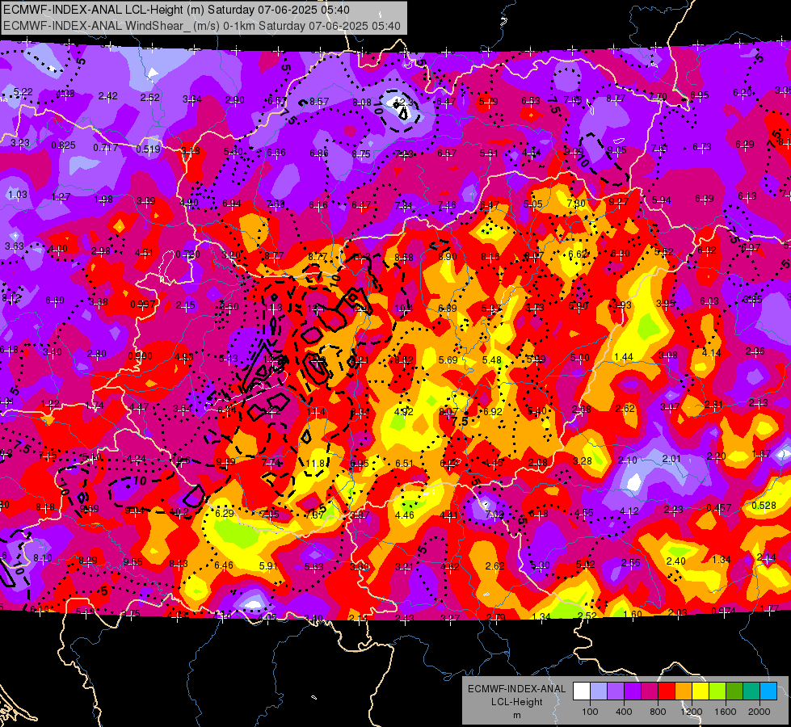Click the shear value 10.4

(403, 309)
